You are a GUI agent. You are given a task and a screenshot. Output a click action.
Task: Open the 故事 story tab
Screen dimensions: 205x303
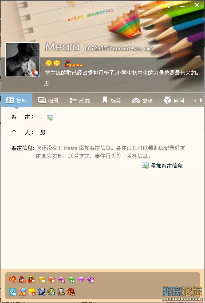click(x=142, y=101)
